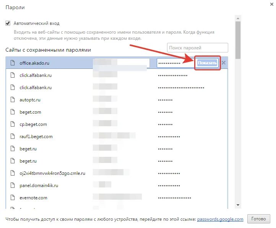
Task: Select the cp.beget.com row
Action: click(117, 124)
